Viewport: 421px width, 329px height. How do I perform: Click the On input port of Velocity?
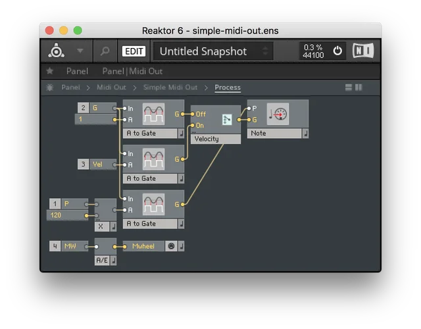[x=193, y=126]
